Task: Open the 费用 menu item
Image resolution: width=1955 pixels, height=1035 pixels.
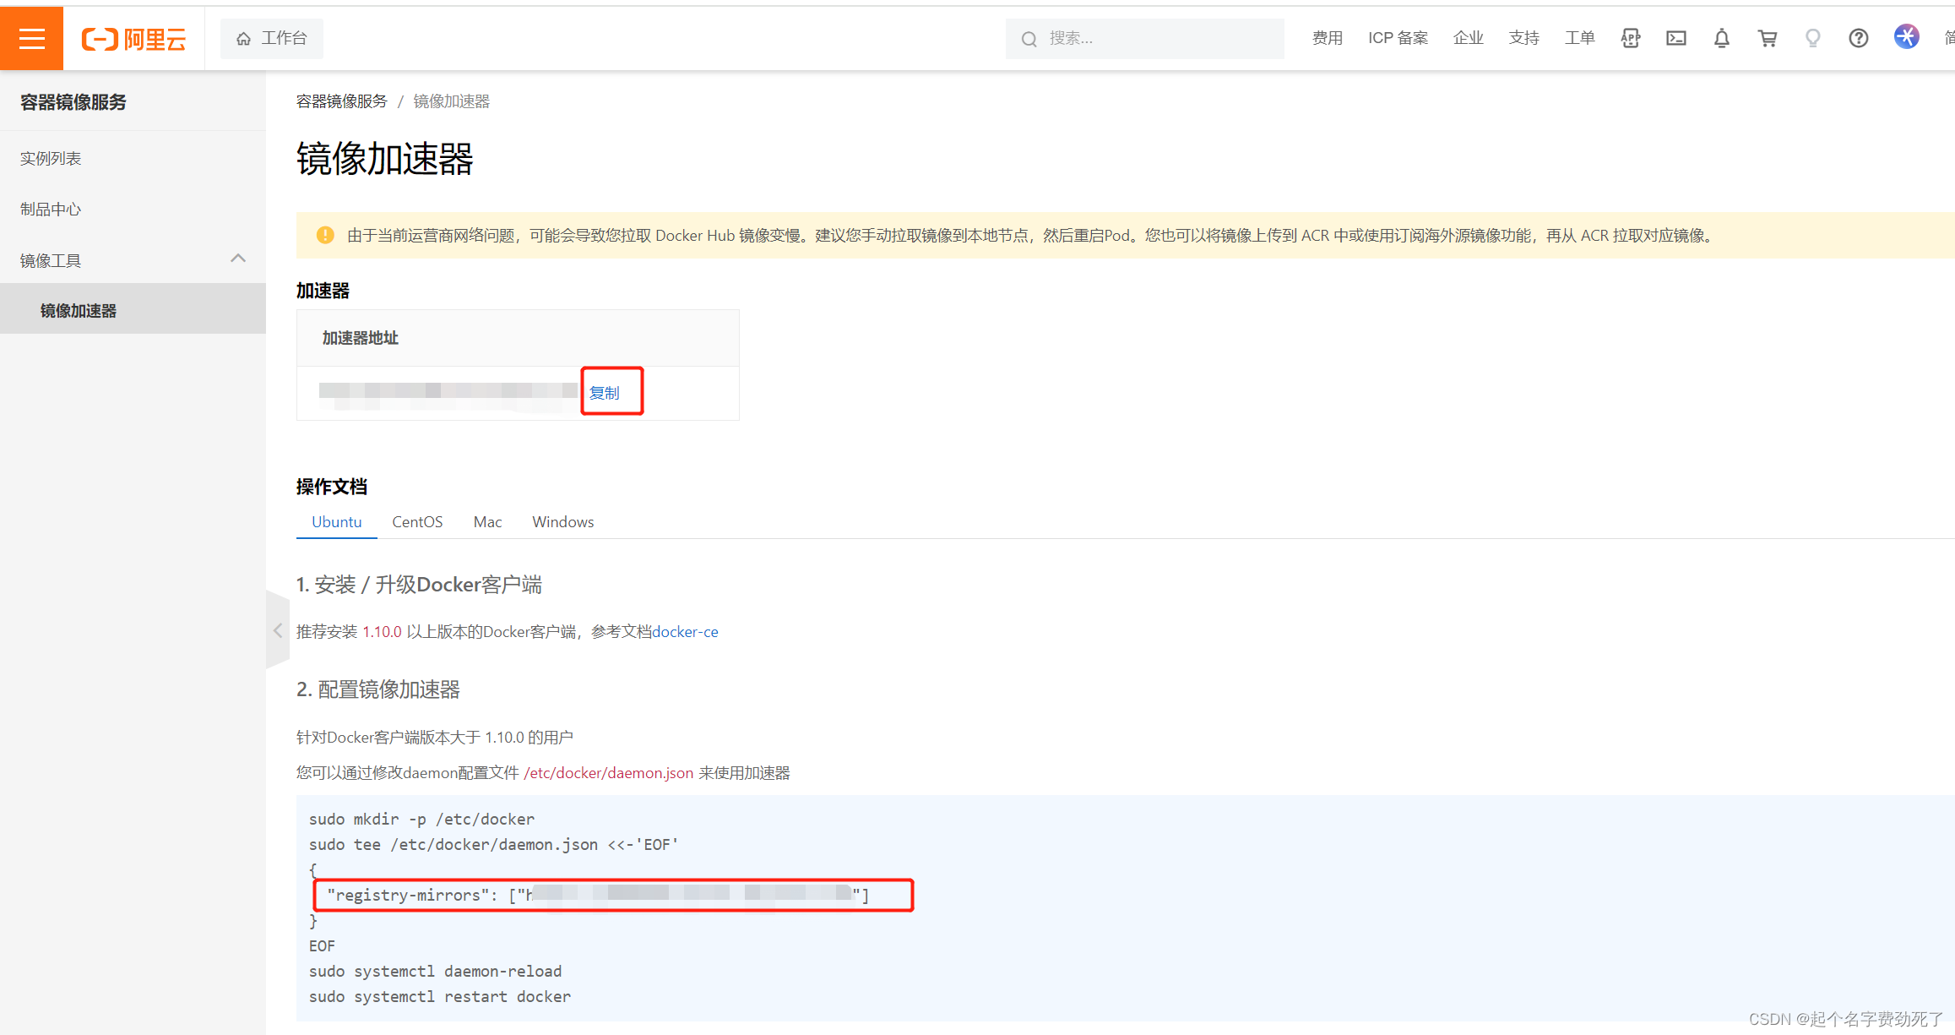Action: click(1327, 38)
